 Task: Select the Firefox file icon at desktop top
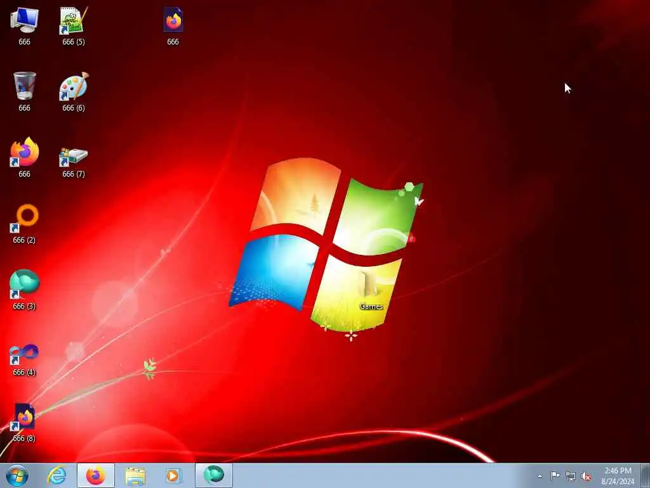point(173,26)
